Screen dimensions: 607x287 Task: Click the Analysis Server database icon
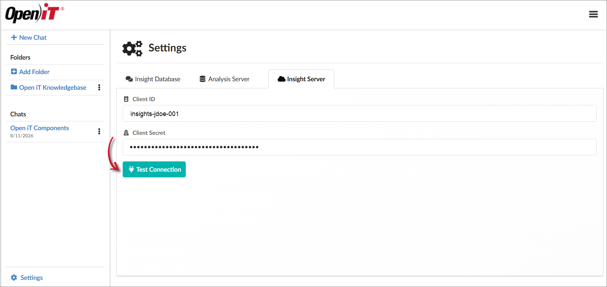tap(202, 79)
